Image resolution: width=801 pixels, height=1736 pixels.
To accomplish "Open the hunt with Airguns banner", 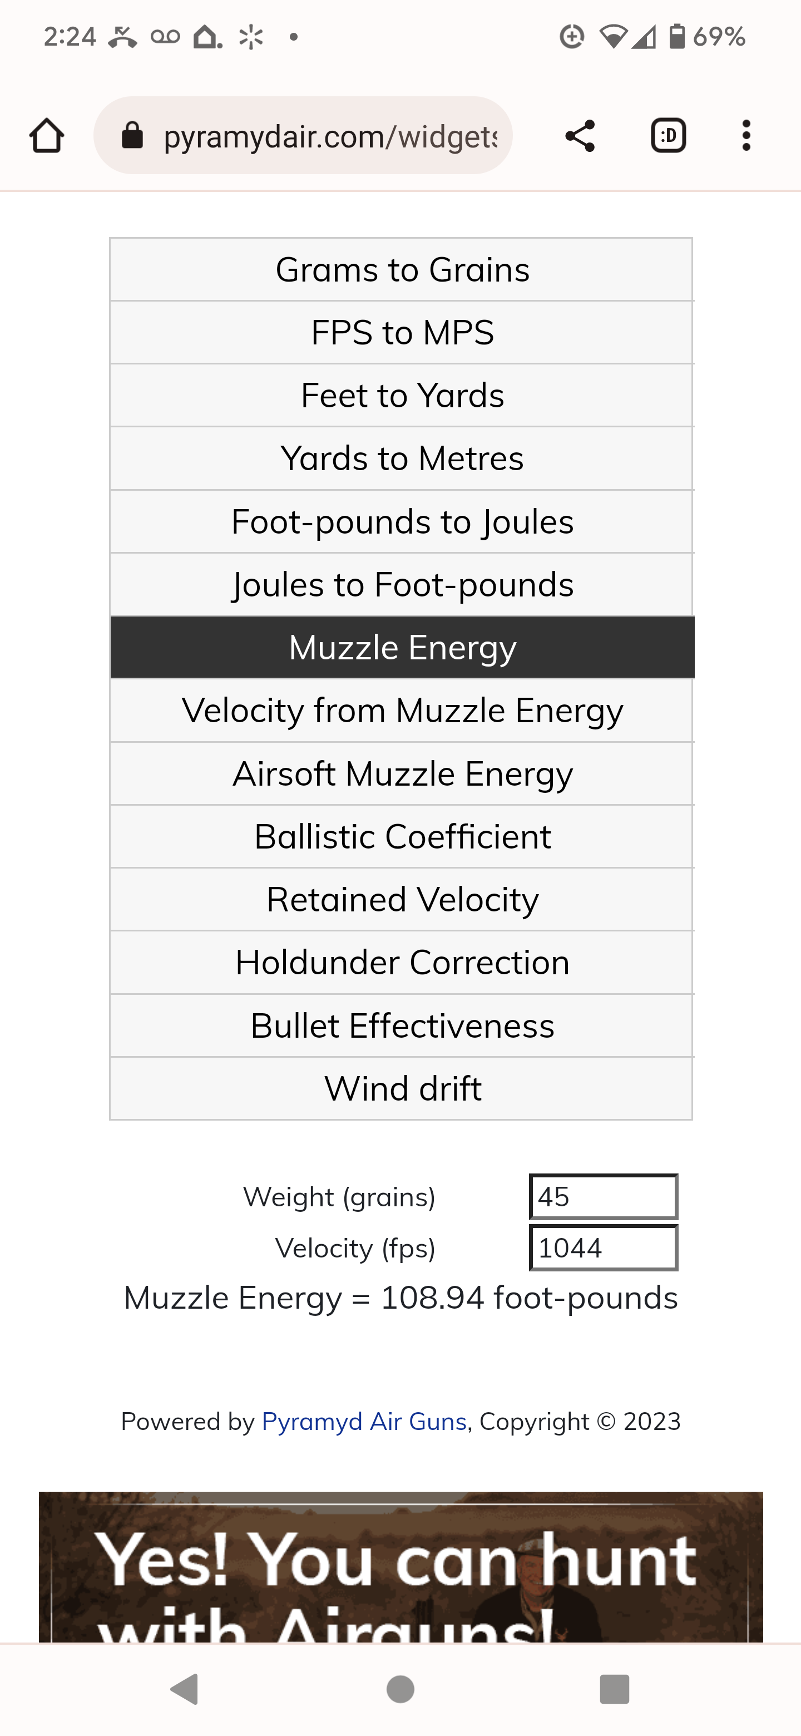I will (401, 1566).
